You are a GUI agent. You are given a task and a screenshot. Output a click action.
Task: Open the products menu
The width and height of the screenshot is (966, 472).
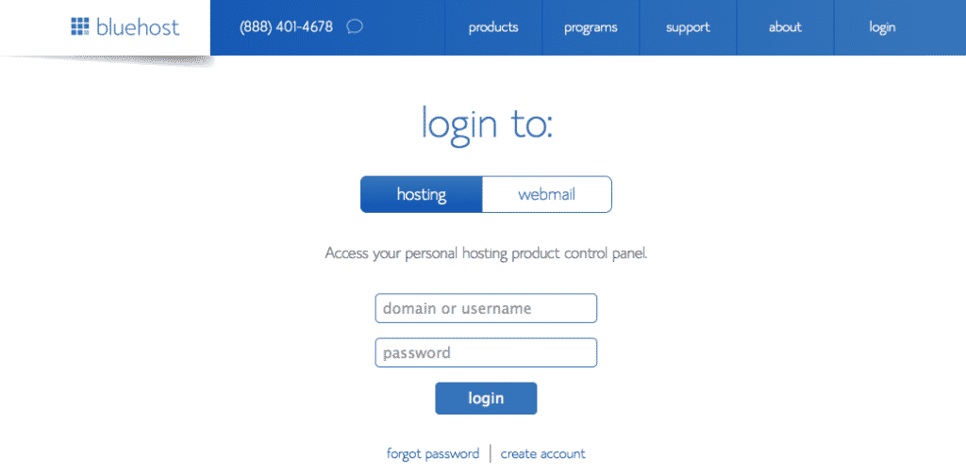click(x=493, y=27)
